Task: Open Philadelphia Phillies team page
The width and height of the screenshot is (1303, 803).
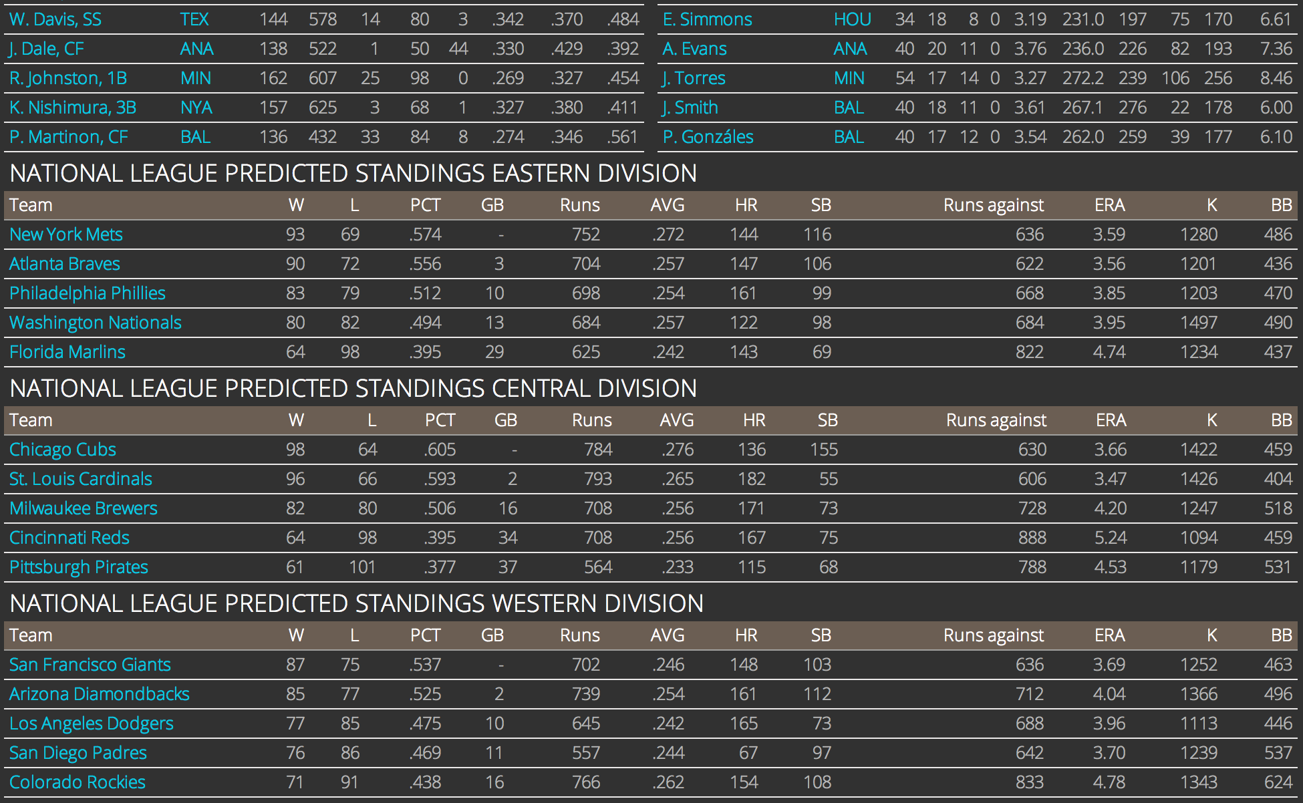Action: tap(88, 293)
